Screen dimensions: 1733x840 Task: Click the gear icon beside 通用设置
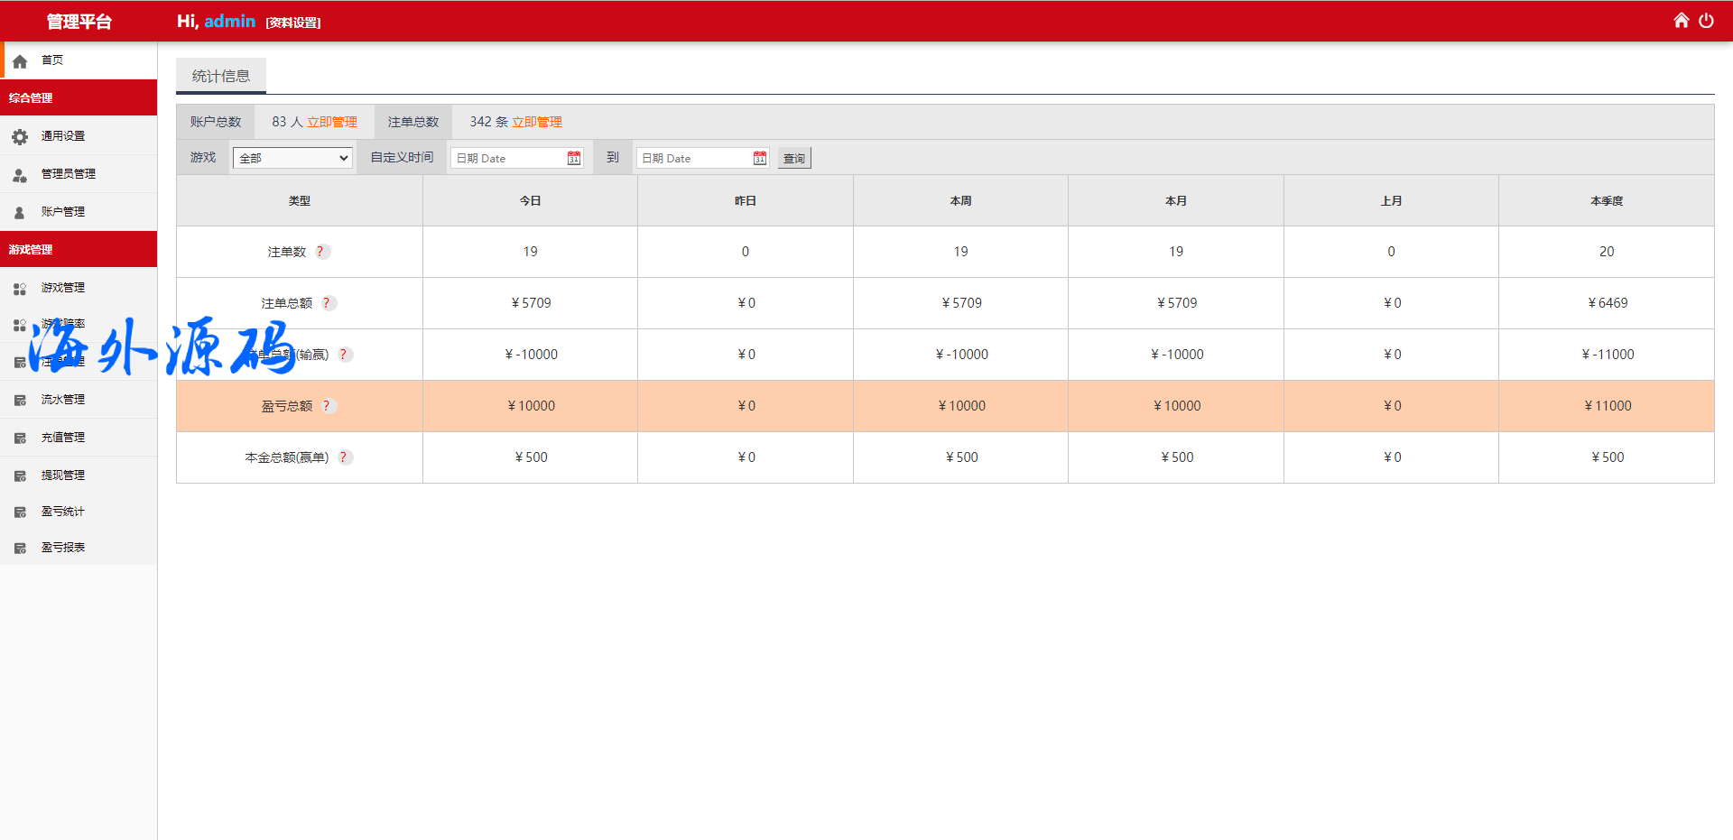pyautogui.click(x=20, y=136)
